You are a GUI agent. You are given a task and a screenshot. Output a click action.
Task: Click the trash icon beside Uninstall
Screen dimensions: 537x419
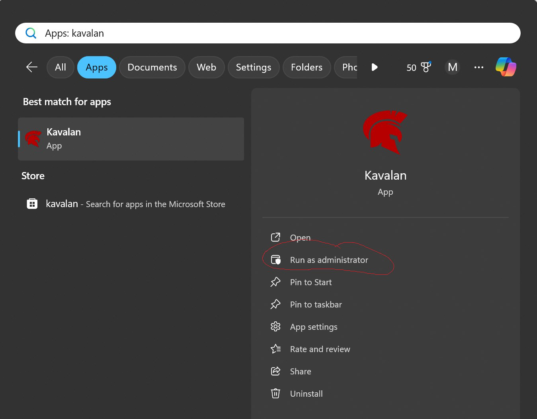coord(275,394)
